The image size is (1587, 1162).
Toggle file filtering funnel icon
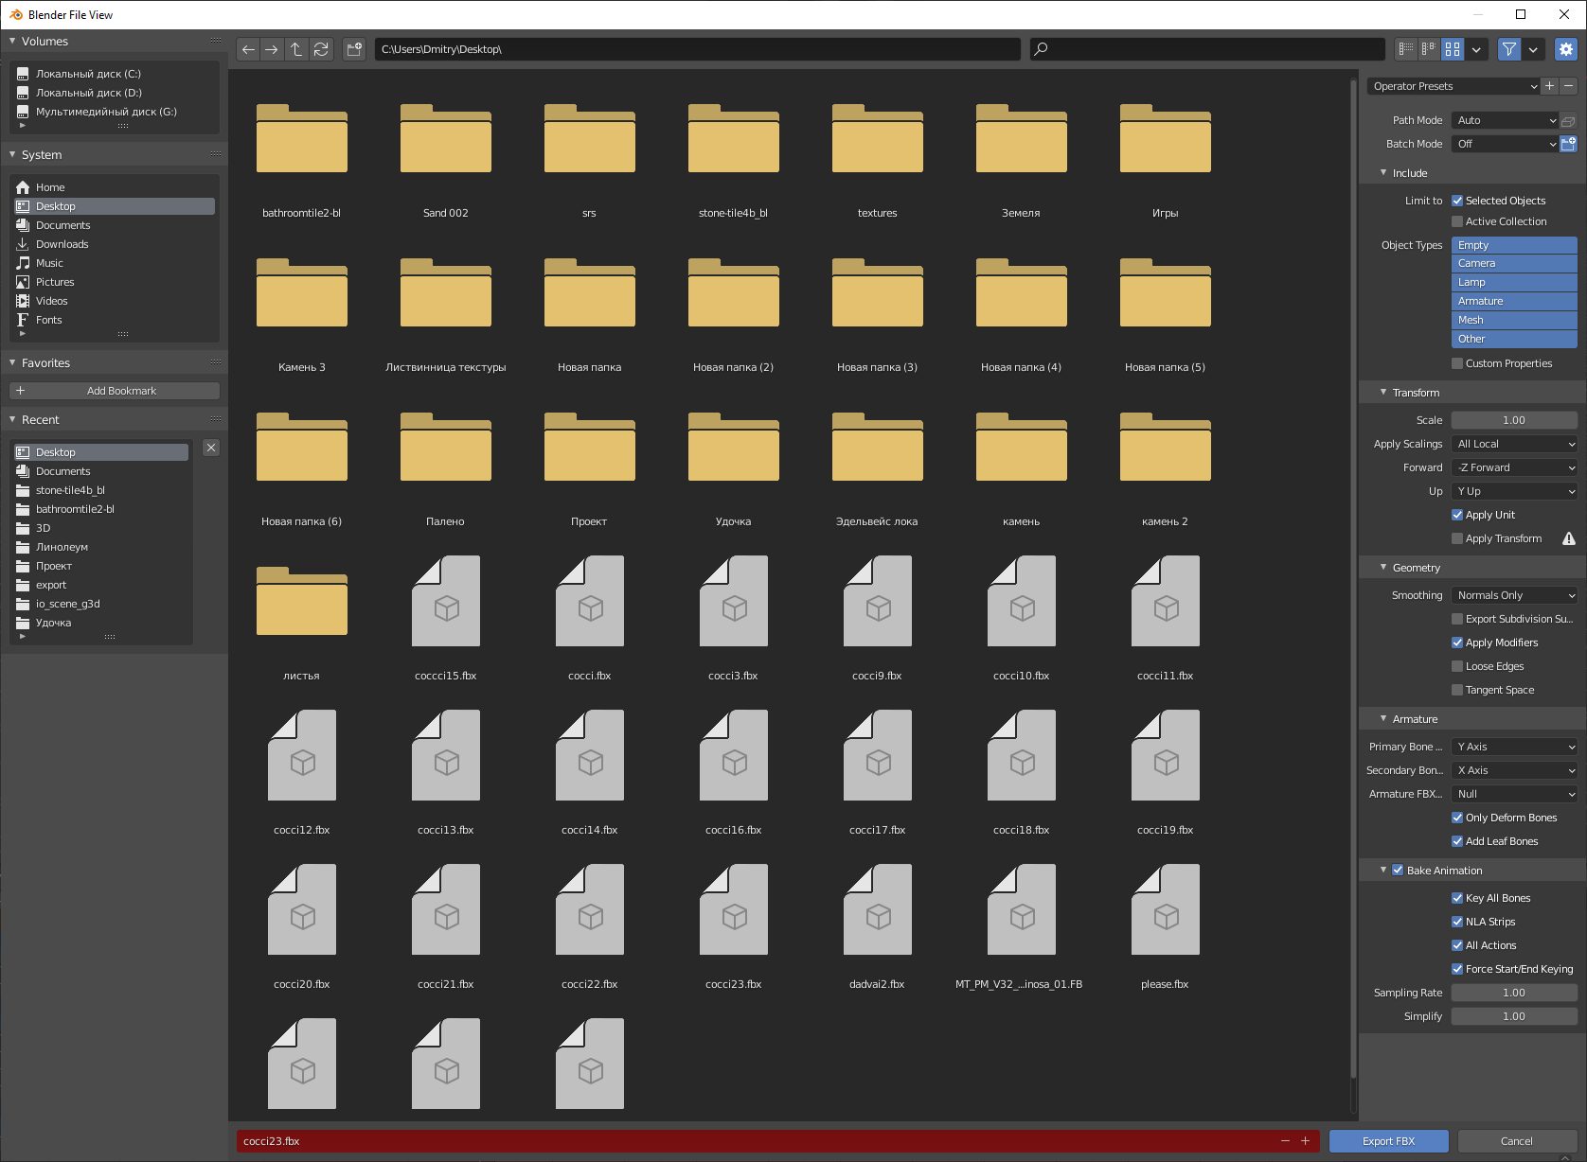click(1509, 49)
